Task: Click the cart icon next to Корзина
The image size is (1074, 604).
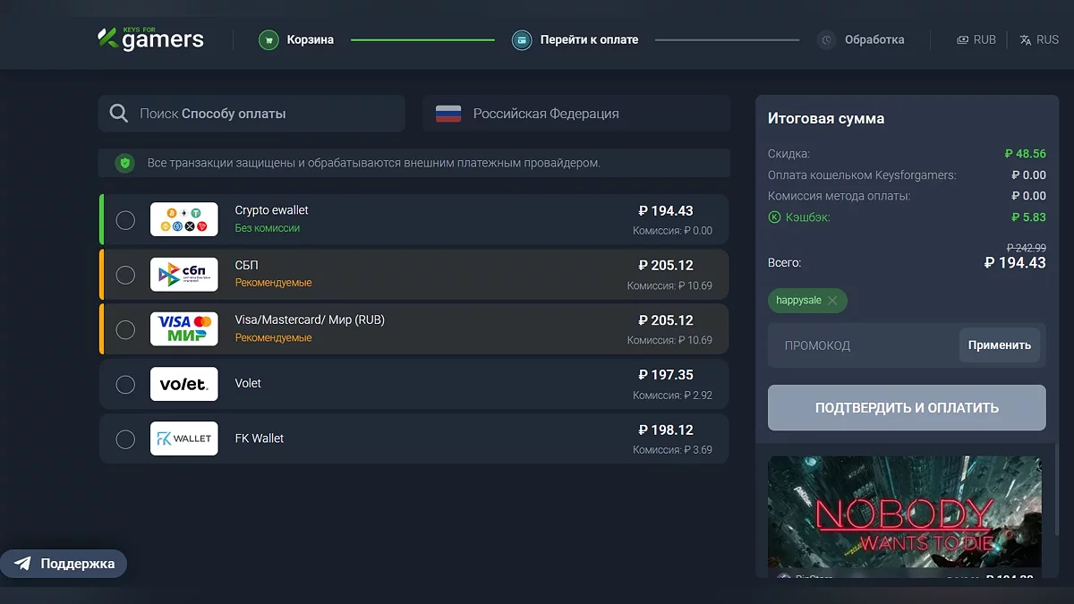Action: [x=268, y=39]
